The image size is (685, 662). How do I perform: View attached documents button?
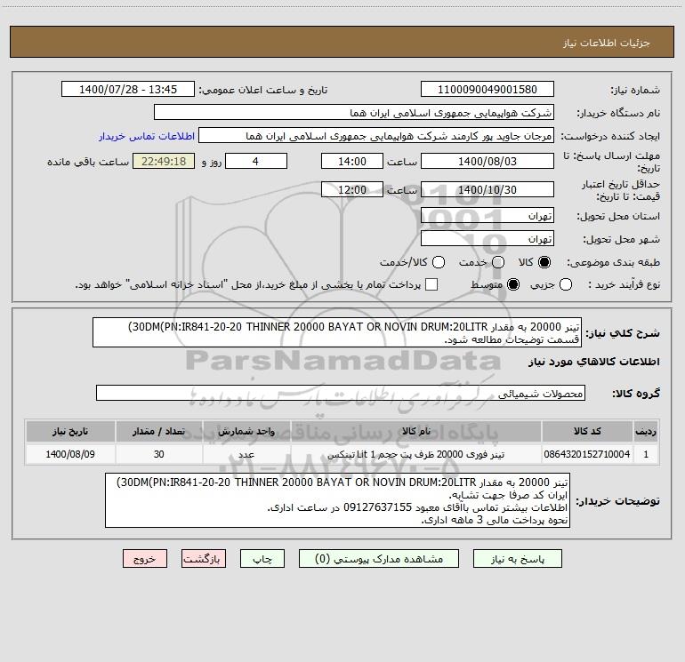point(378,559)
